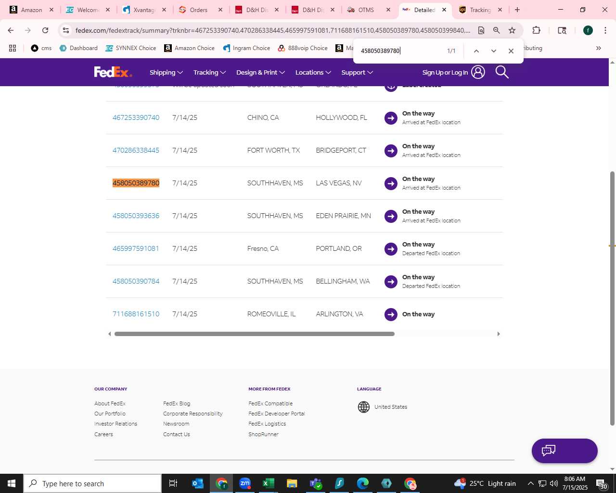Expand the Design & Print menu
The image size is (616, 493).
tap(260, 72)
